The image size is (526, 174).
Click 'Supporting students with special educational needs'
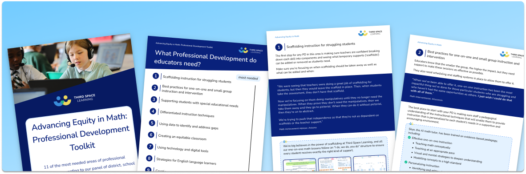tap(200, 103)
